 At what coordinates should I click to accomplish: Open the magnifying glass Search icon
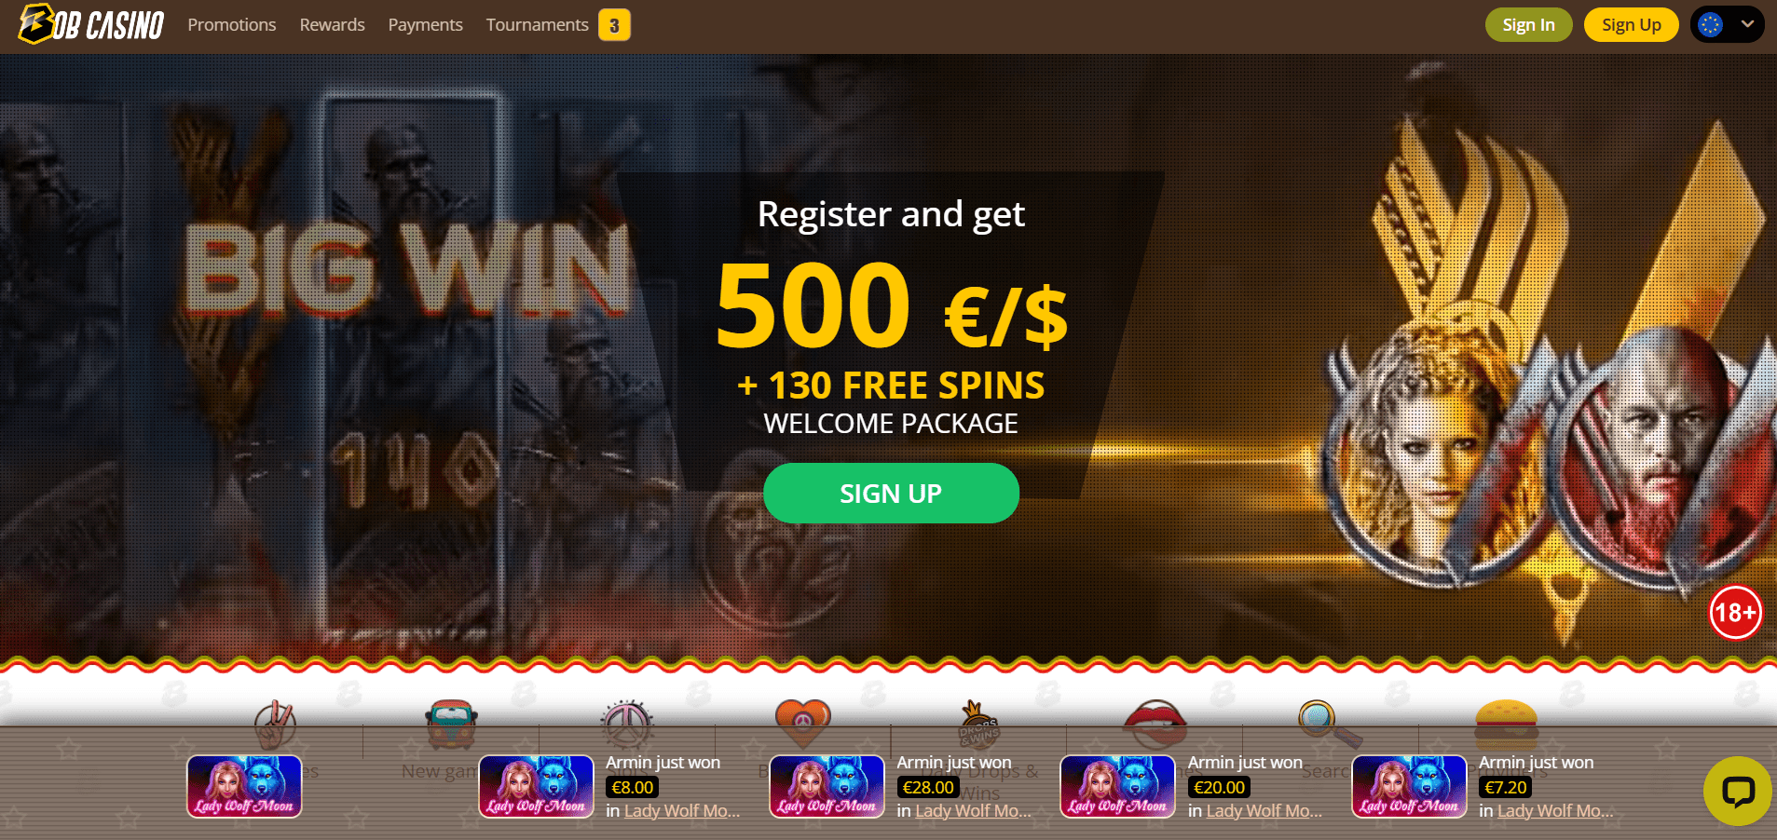tap(1329, 724)
